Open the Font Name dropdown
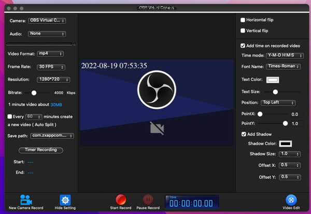The height and width of the screenshot is (214, 311). click(x=283, y=67)
